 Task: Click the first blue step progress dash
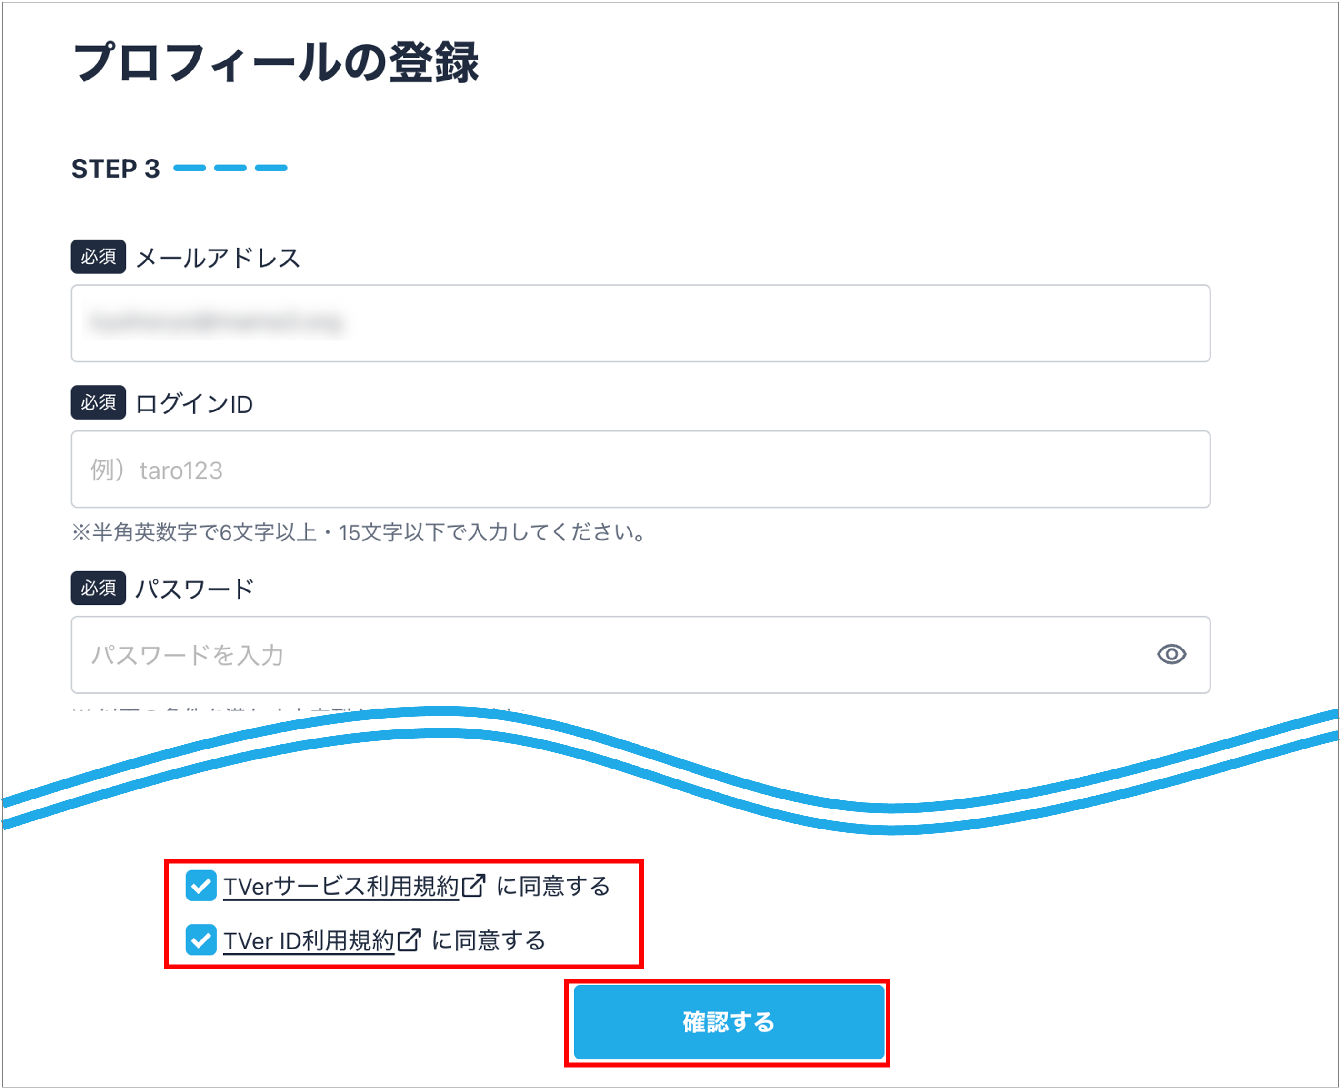coord(190,168)
